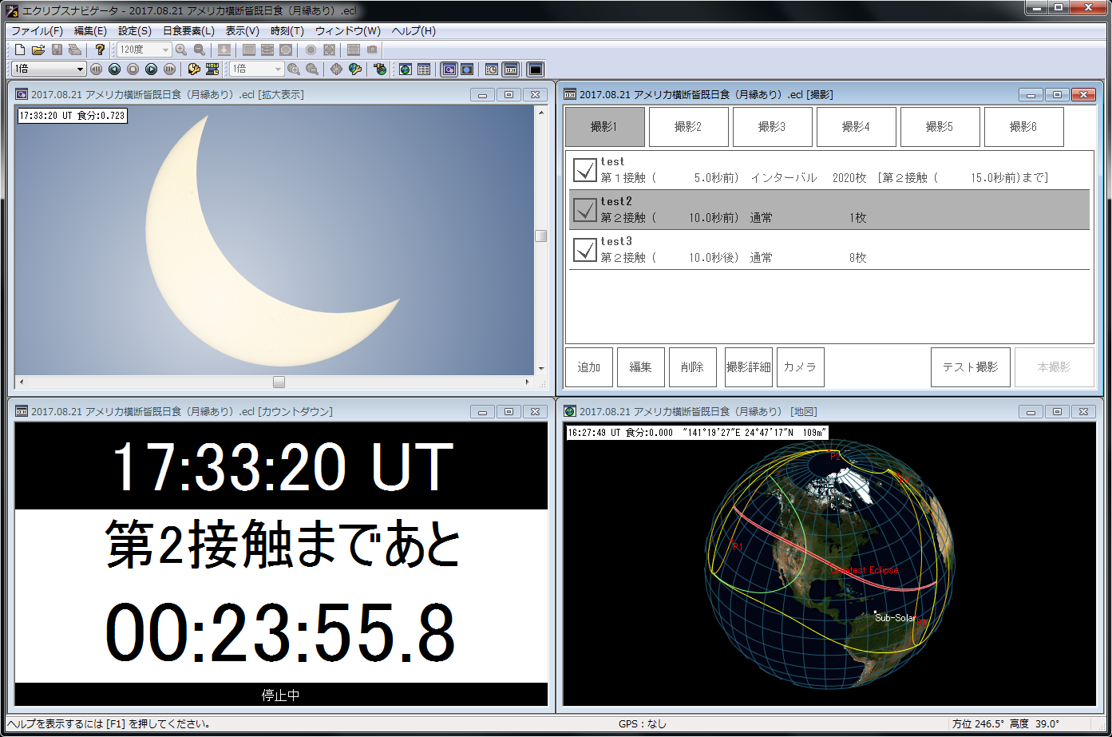Image resolution: width=1112 pixels, height=737 pixels.
Task: Uncheck the test2 shooting entry checkbox
Action: pos(585,209)
